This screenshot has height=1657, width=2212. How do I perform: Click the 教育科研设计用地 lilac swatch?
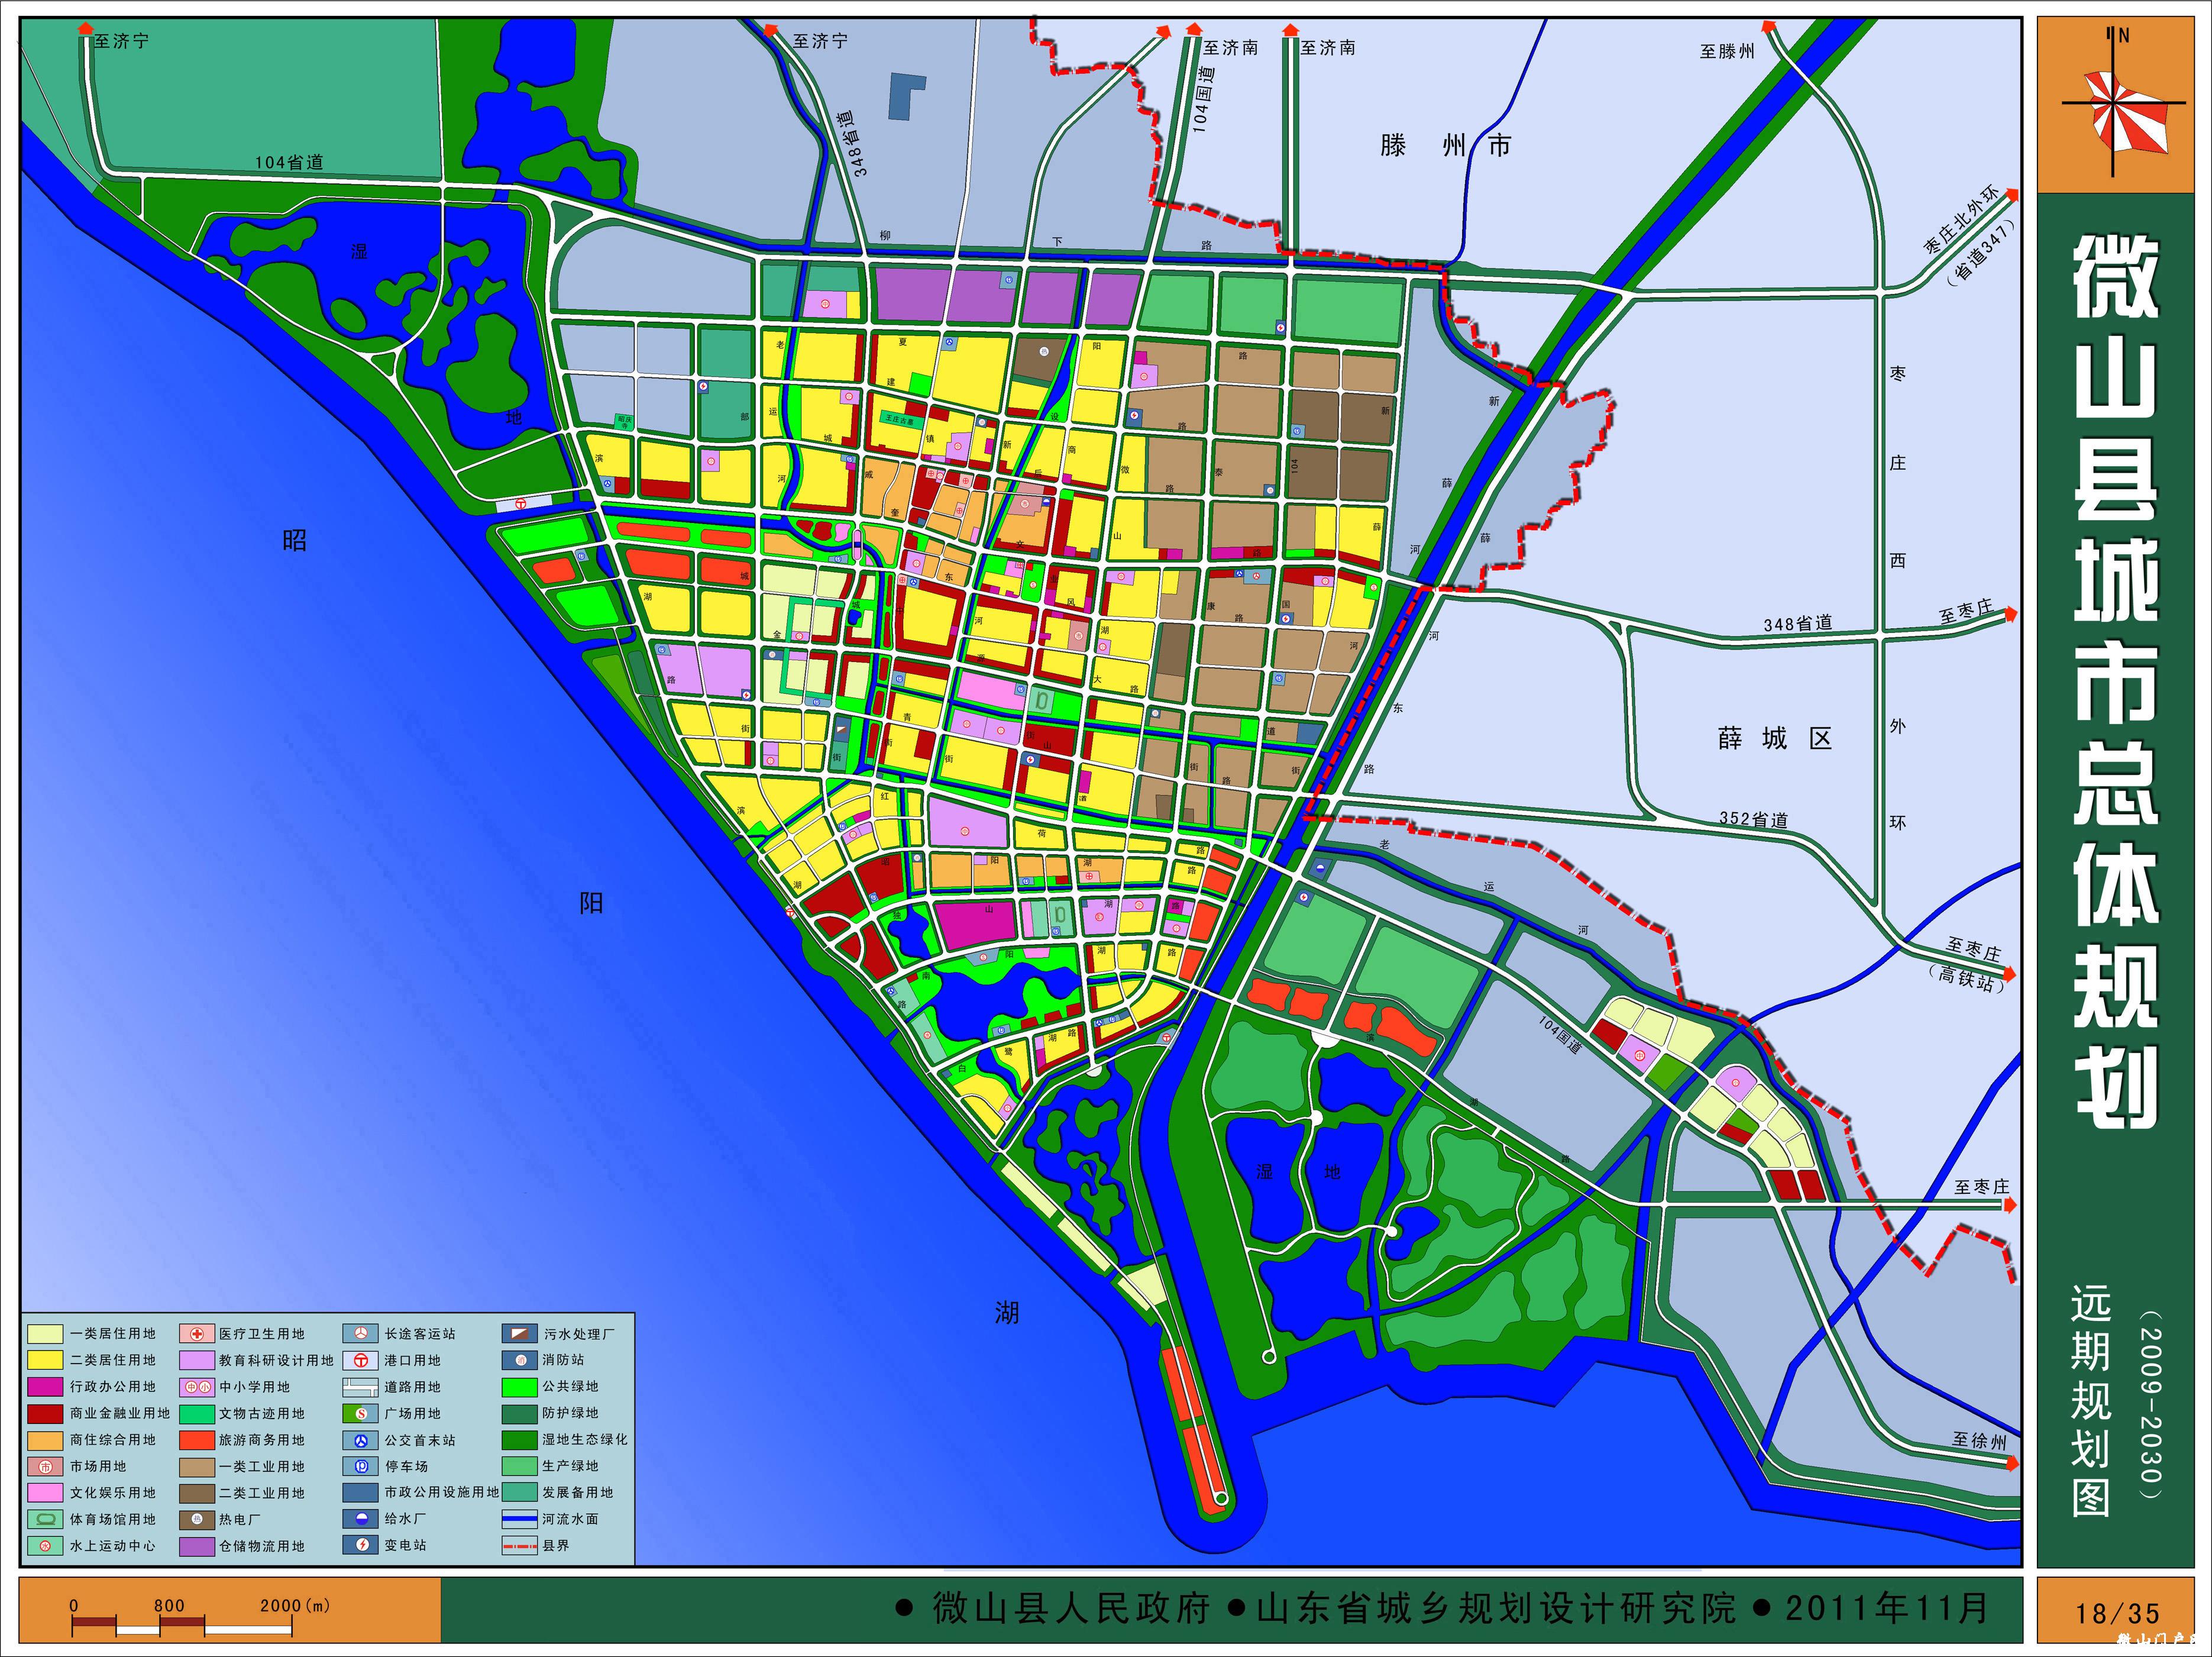point(197,1360)
